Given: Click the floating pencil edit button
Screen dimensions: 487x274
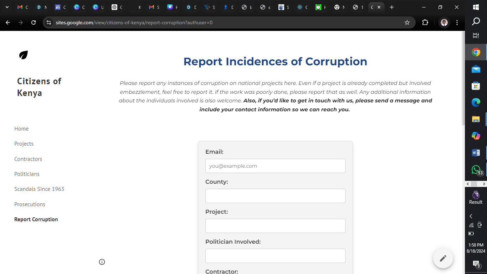Looking at the screenshot, I should click(443, 258).
